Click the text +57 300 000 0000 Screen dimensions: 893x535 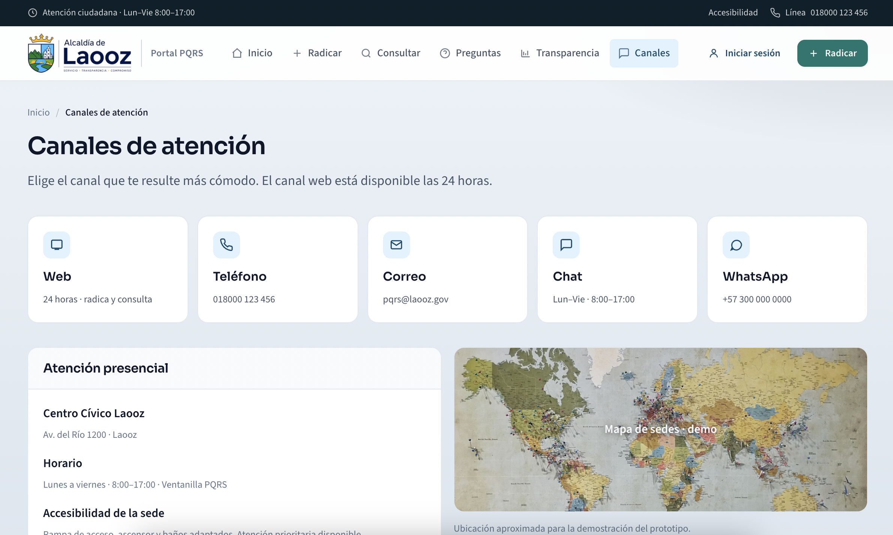click(757, 299)
